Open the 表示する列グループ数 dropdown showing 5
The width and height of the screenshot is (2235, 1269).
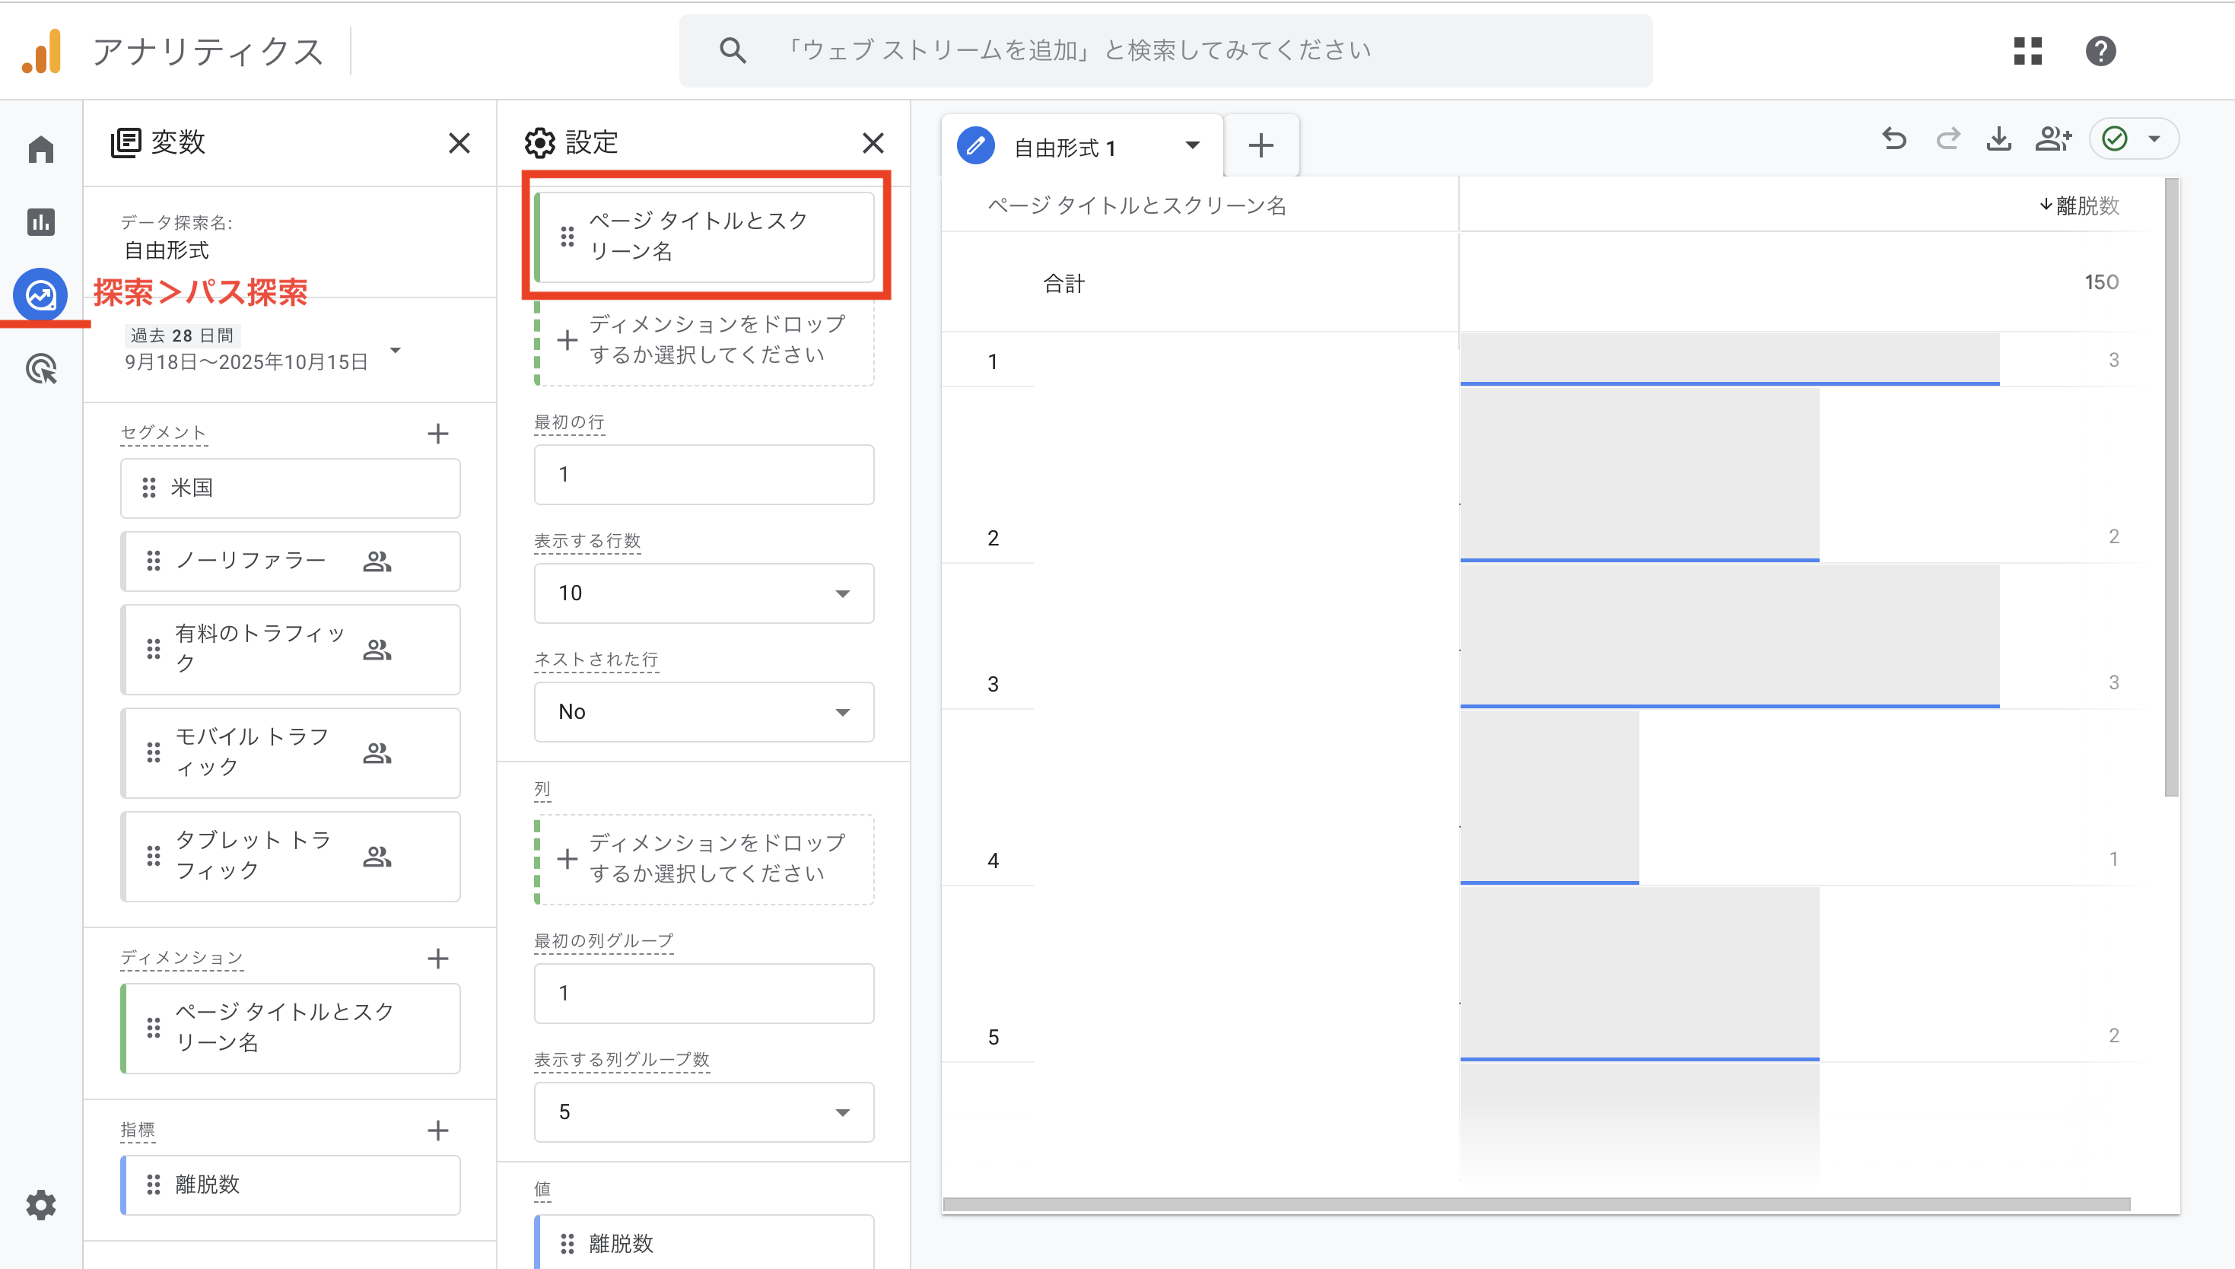pyautogui.click(x=703, y=1112)
